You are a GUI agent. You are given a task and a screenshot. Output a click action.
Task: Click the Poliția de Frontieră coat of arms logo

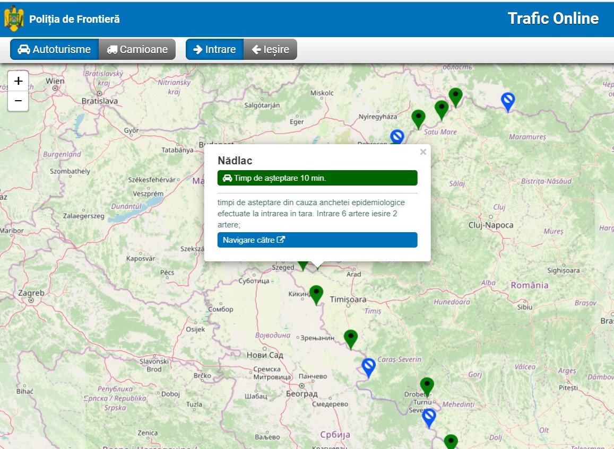14,19
